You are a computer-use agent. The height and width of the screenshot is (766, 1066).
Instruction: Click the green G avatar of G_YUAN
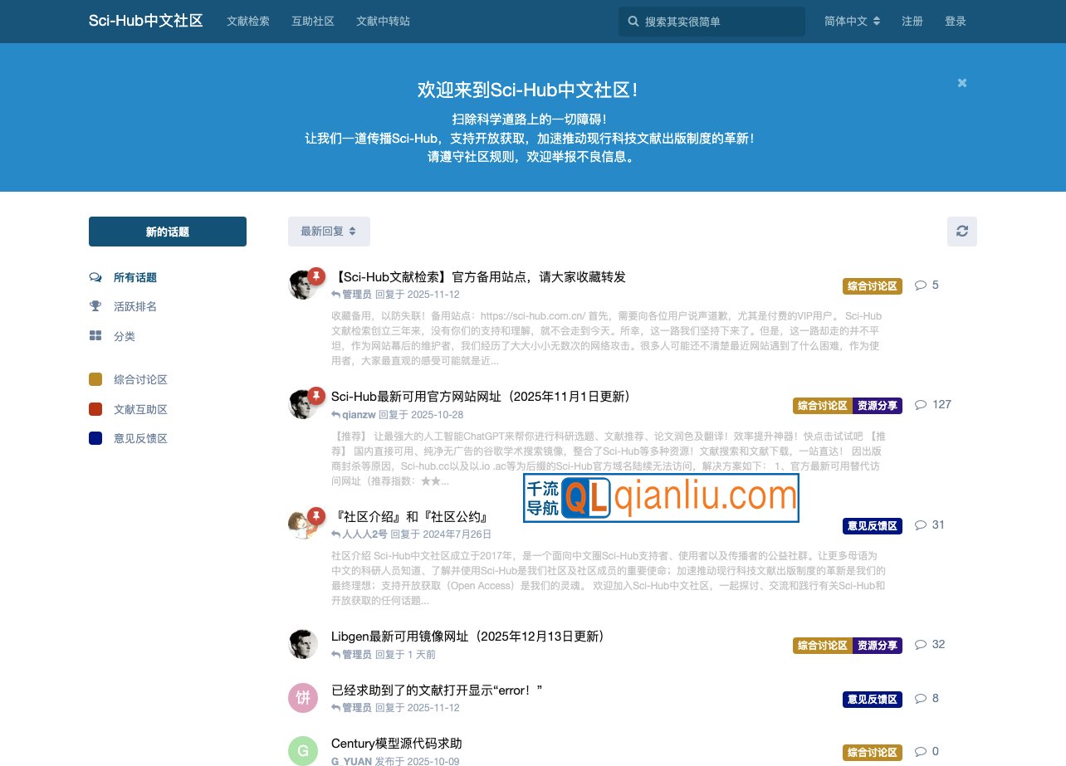point(303,751)
